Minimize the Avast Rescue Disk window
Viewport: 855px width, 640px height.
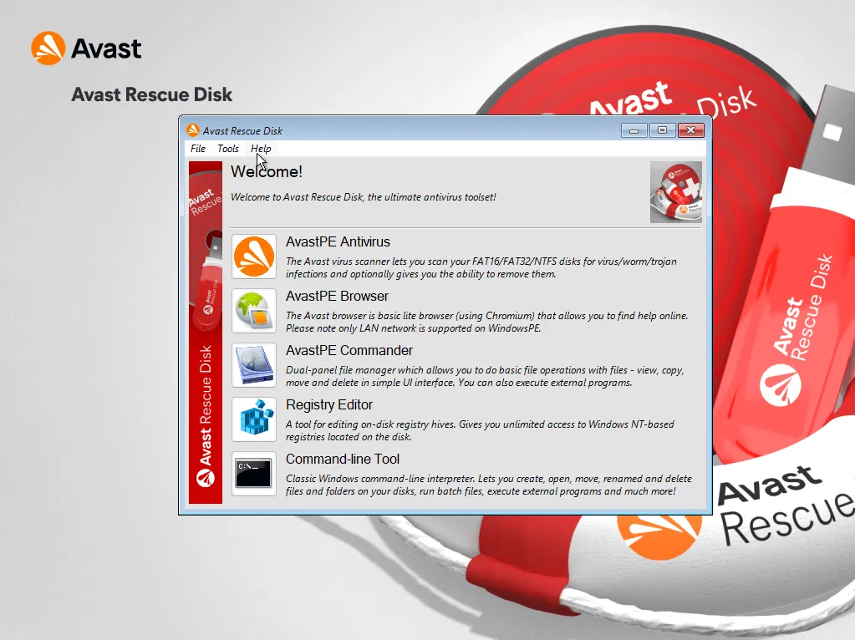634,130
